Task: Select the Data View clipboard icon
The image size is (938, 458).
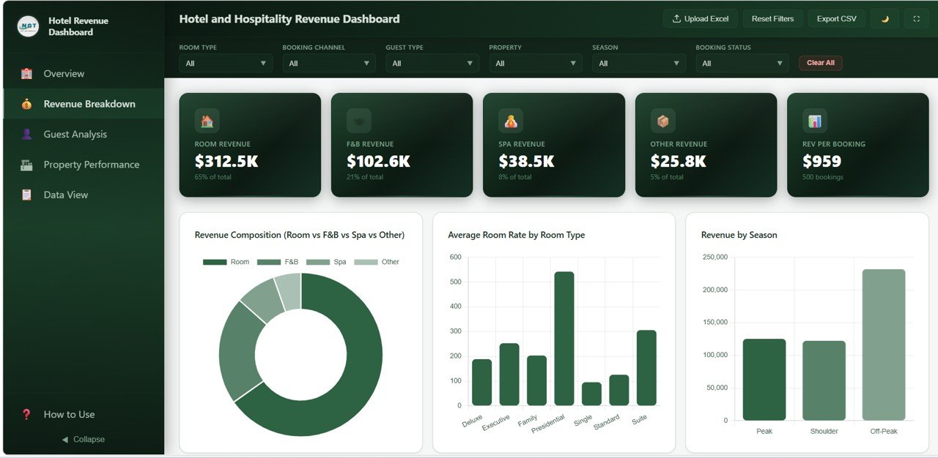Action: (x=27, y=195)
